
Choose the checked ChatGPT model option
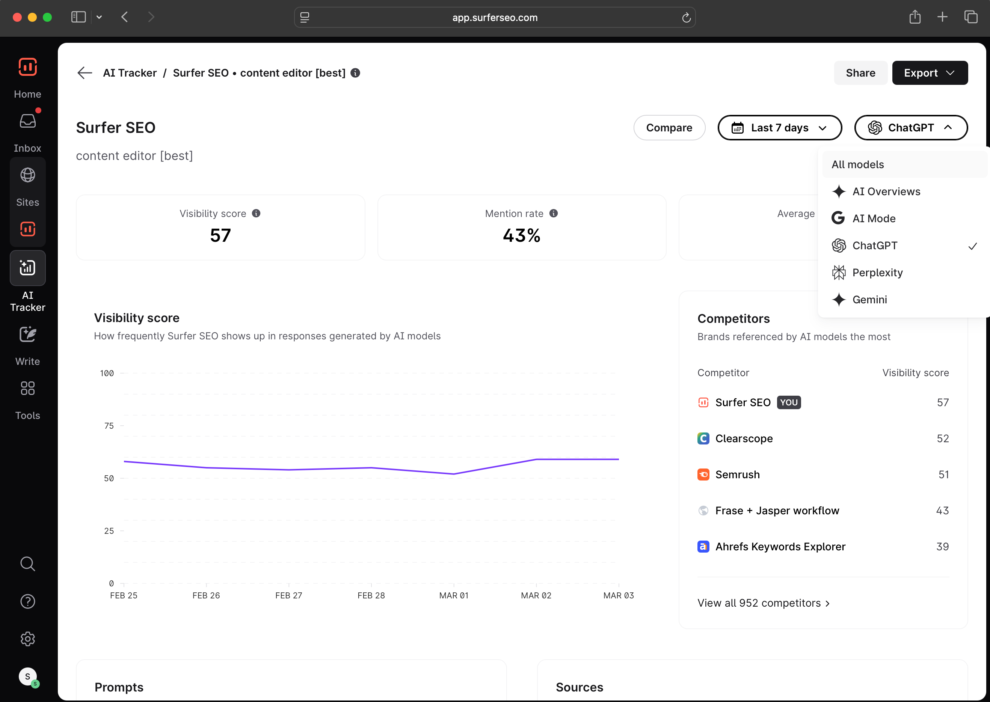(875, 246)
